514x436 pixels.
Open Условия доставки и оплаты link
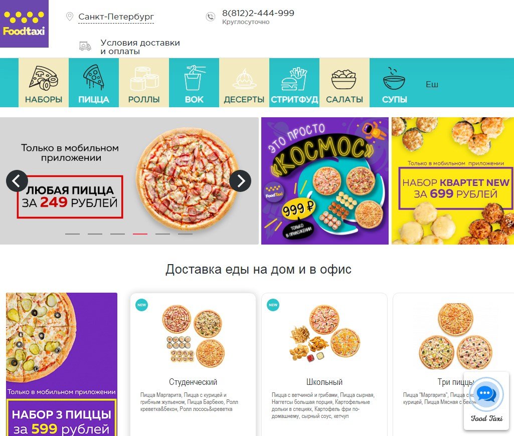(x=140, y=47)
